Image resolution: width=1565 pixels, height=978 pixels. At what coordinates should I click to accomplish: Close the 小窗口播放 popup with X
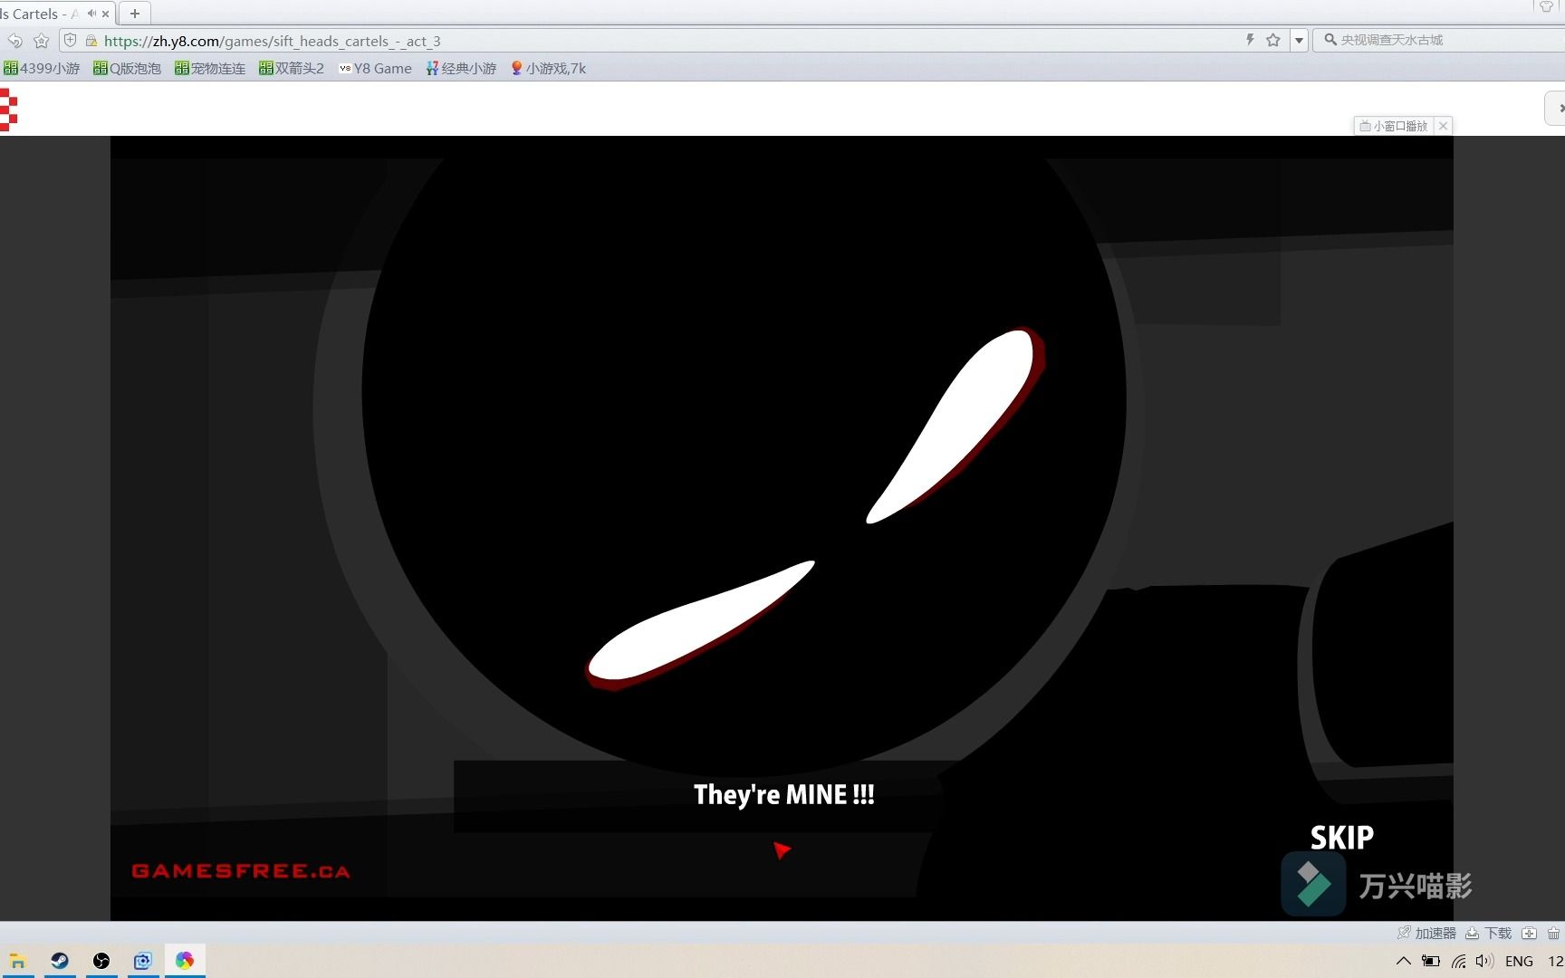(1444, 126)
